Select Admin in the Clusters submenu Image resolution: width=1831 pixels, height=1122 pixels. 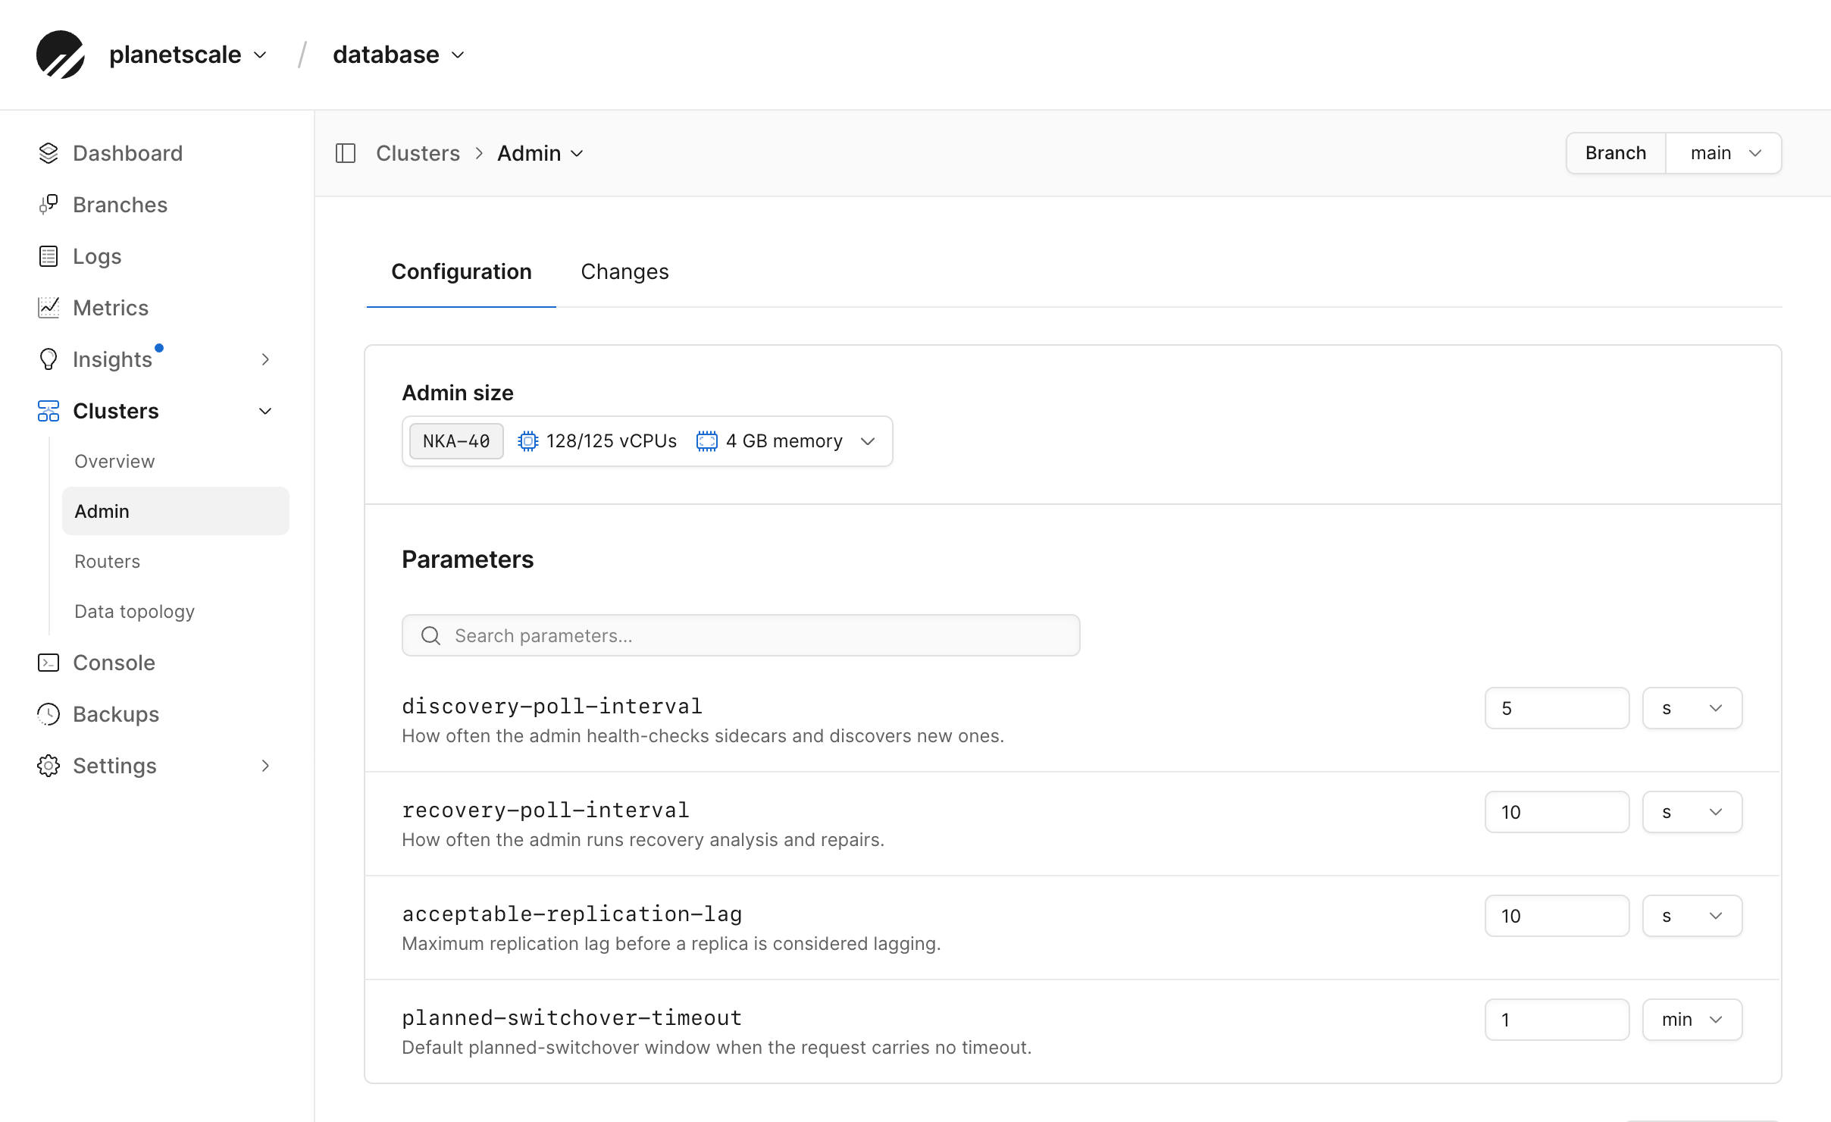(x=176, y=511)
